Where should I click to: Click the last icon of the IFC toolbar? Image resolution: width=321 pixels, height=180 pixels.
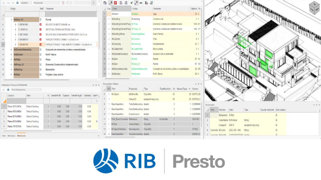[x=151, y=3]
